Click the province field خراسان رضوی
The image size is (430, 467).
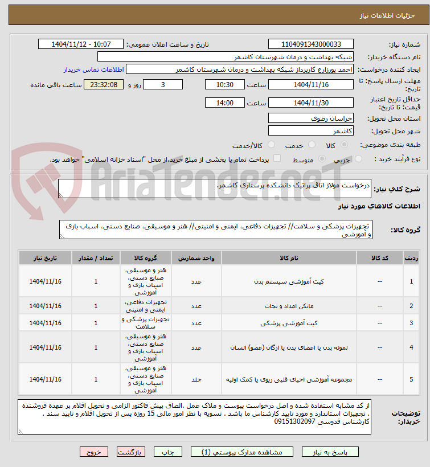pyautogui.click(x=311, y=118)
